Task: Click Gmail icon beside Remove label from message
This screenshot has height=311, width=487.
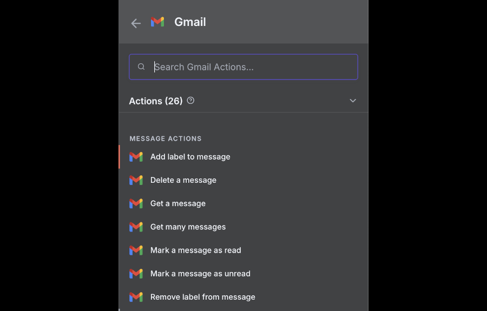Action: click(136, 297)
